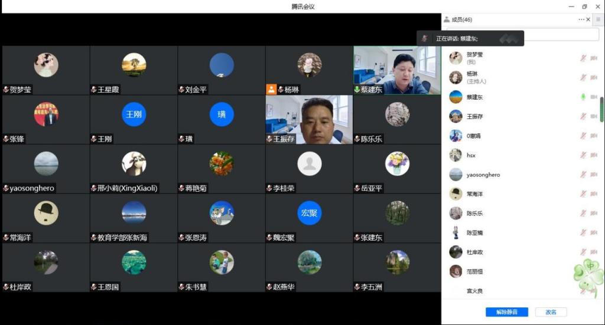
Task: Click camera icon in 常海洋's member row
Action: point(594,193)
